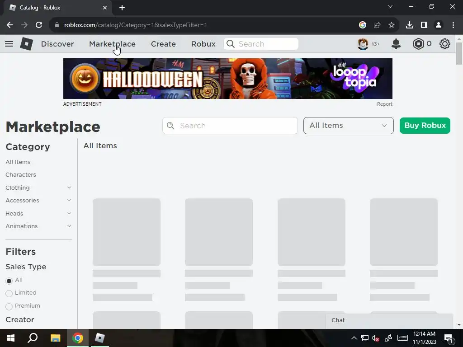Toggle Chrome side panel icon
This screenshot has width=463, height=347.
(424, 25)
